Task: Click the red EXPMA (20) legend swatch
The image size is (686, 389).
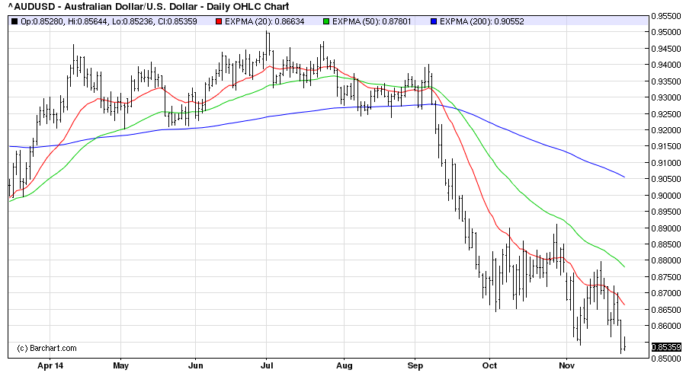Action: [218, 21]
